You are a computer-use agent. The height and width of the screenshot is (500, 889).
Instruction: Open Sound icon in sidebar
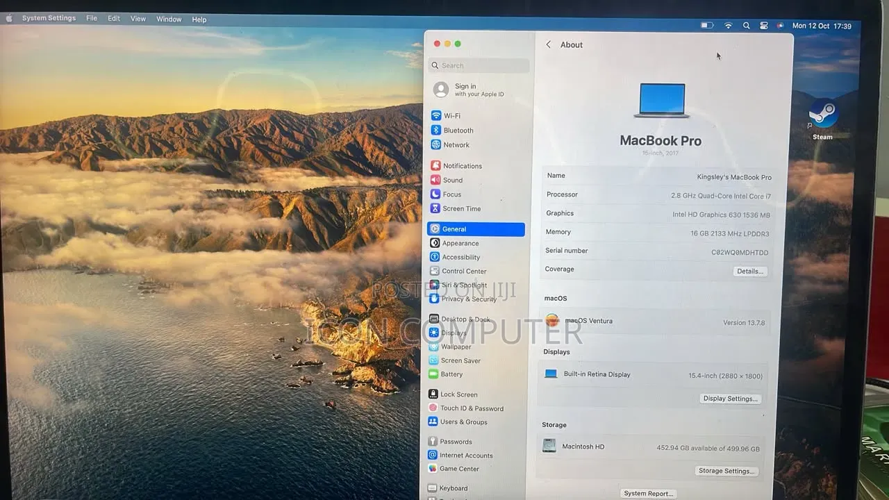[x=435, y=180]
